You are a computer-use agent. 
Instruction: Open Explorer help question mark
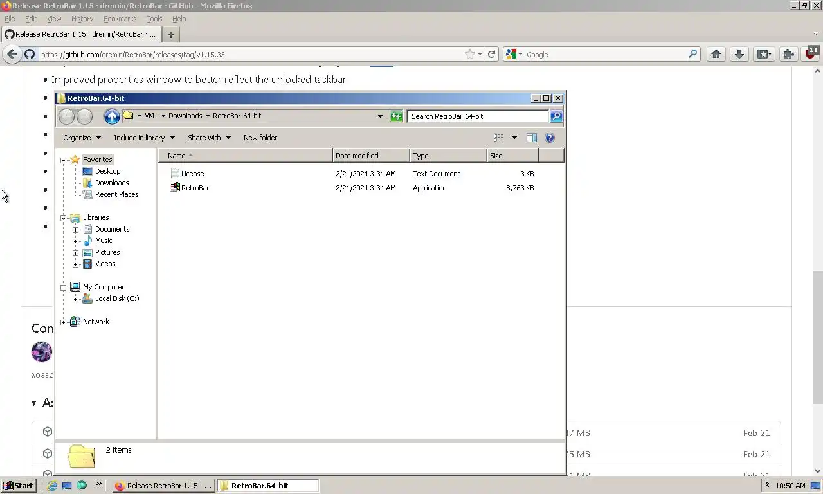[x=550, y=138]
